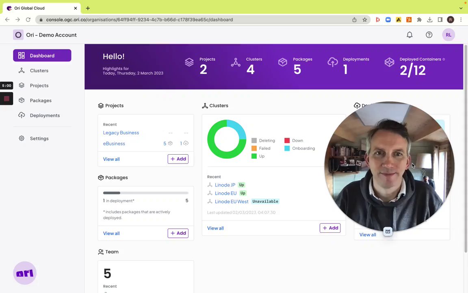The image size is (468, 293).
Task: Go back in browser history
Action: click(x=7, y=20)
